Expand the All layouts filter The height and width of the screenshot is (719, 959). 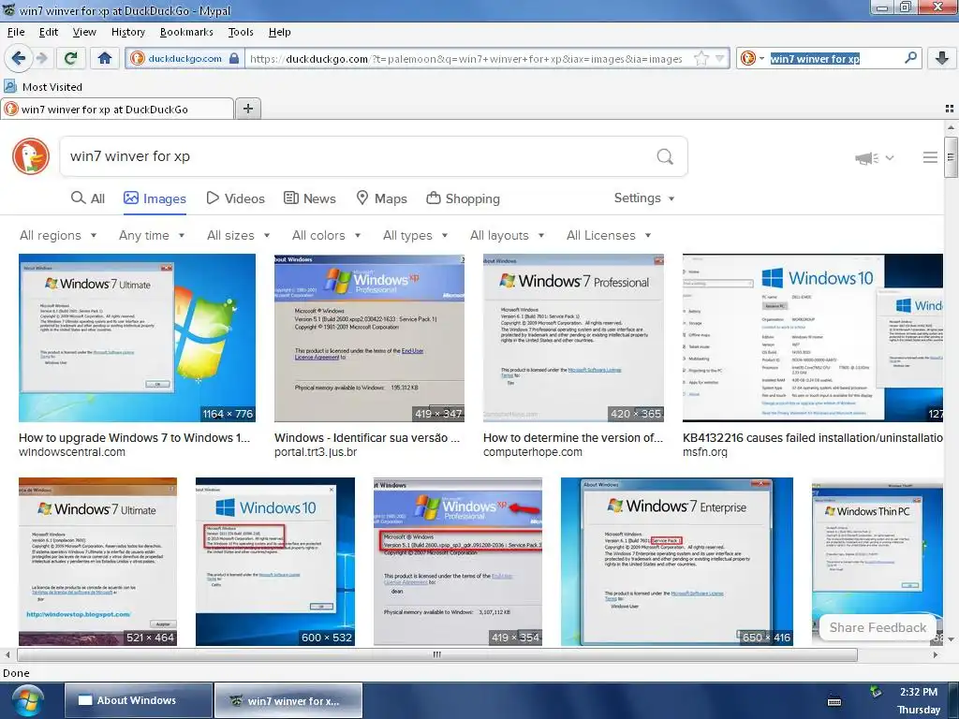[507, 235]
